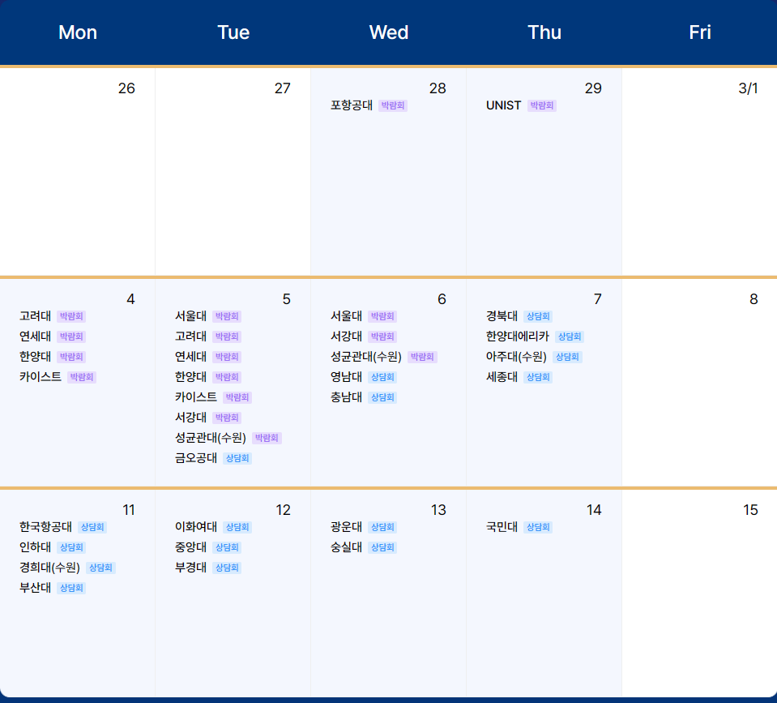Image resolution: width=777 pixels, height=703 pixels.
Task: Click the Tue column header
Action: tap(233, 32)
